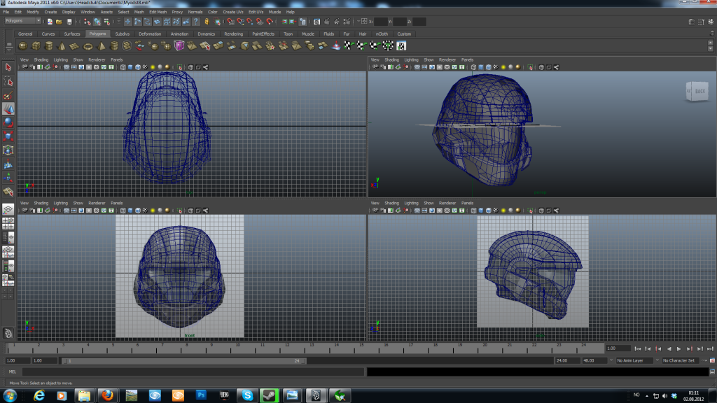
Task: Click the Open Scene folder icon
Action: click(59, 22)
